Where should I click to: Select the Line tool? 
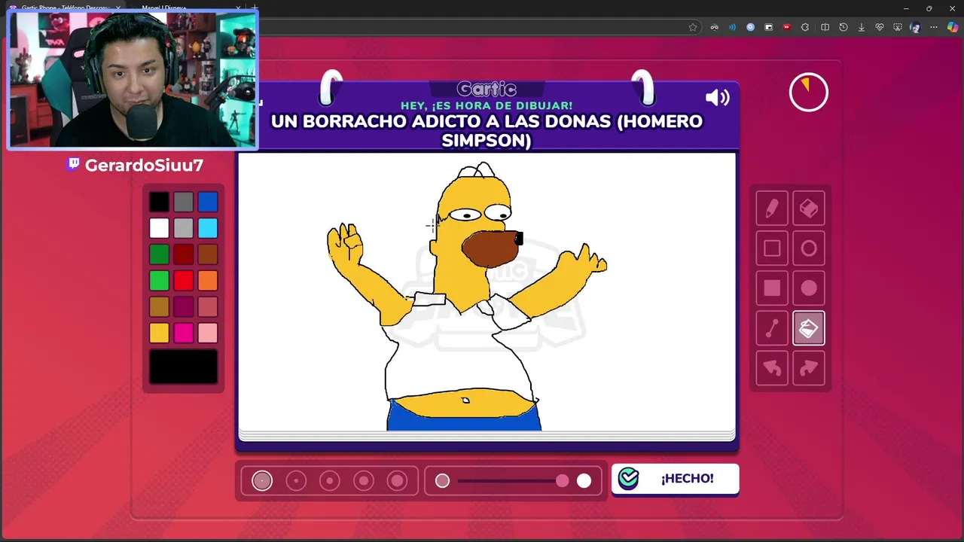772,328
